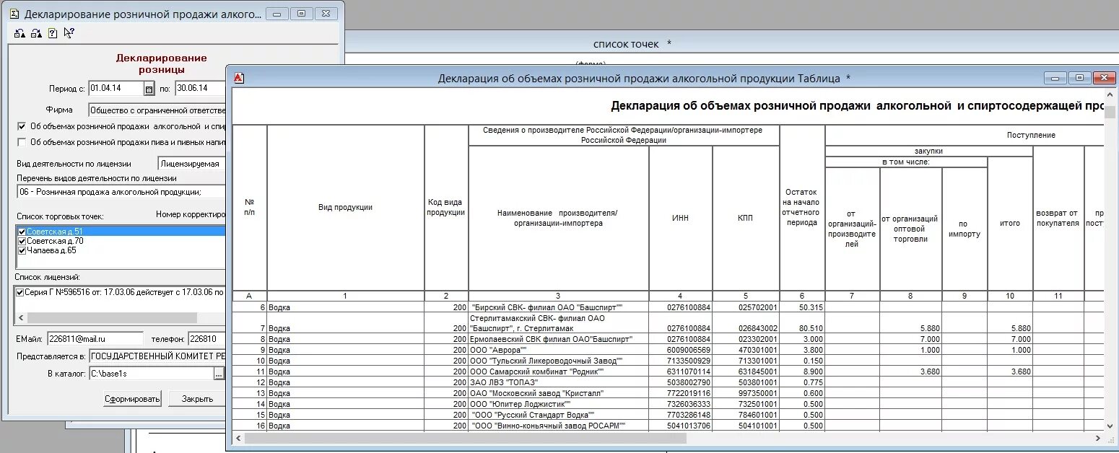
Task: Select Тульский Ликероводочный Завод cell
Action: pos(559,361)
